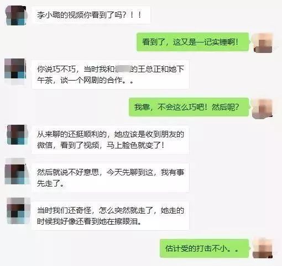Tap own avatar next to 看到了，这又是一记实锤啊
Image resolution: width=282 pixels, height=266 pixels.
click(263, 43)
